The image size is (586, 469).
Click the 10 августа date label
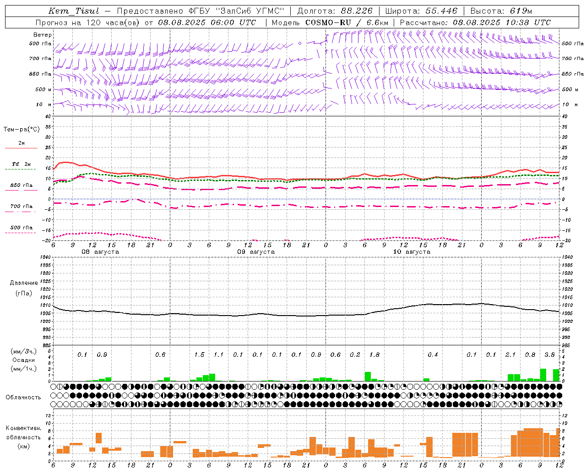pos(412,252)
